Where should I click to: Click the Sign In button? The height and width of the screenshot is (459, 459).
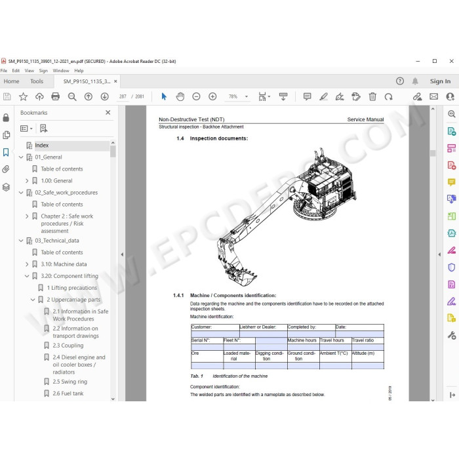(440, 81)
